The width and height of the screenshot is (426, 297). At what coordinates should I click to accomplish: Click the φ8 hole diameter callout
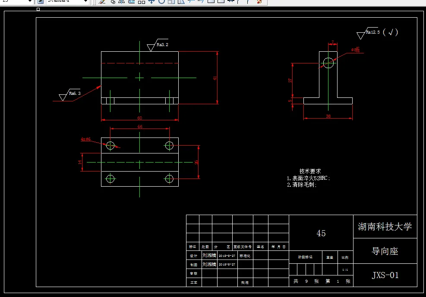pos(355,50)
